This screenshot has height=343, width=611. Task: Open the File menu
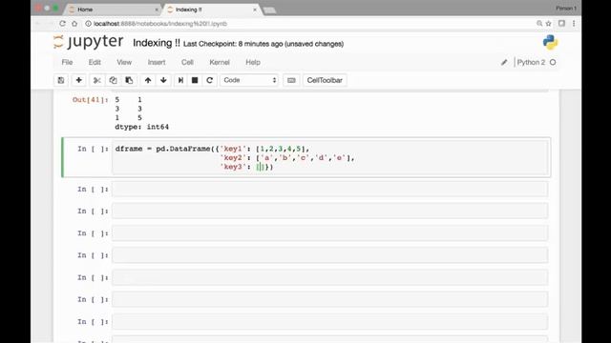(67, 62)
